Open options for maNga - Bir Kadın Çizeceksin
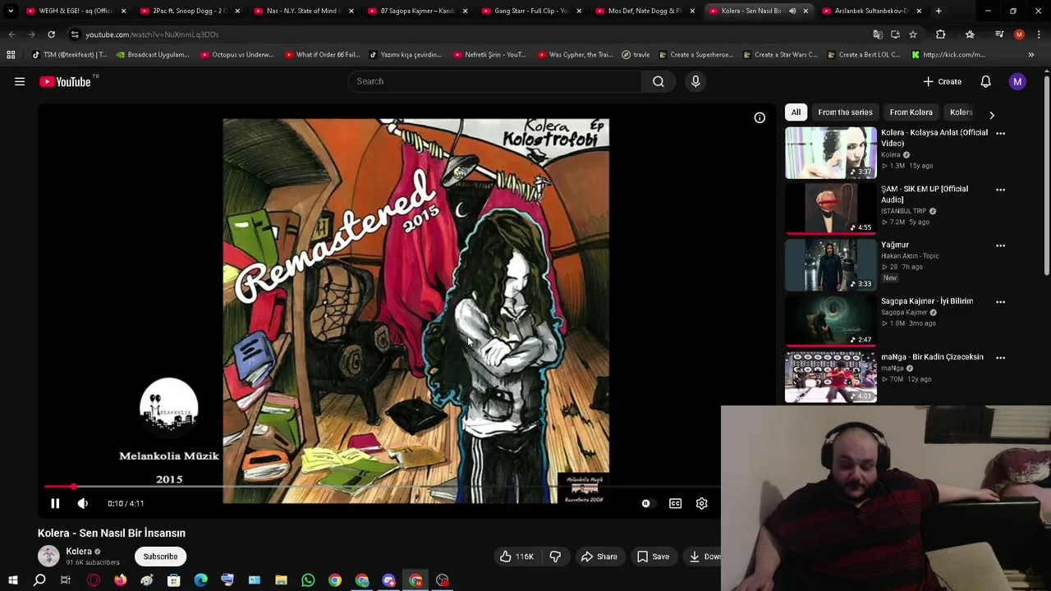This screenshot has width=1051, height=591. (x=1000, y=357)
